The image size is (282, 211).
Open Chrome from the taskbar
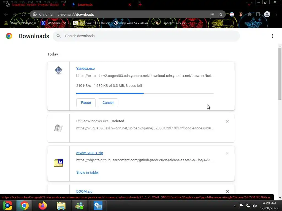click(x=24, y=206)
